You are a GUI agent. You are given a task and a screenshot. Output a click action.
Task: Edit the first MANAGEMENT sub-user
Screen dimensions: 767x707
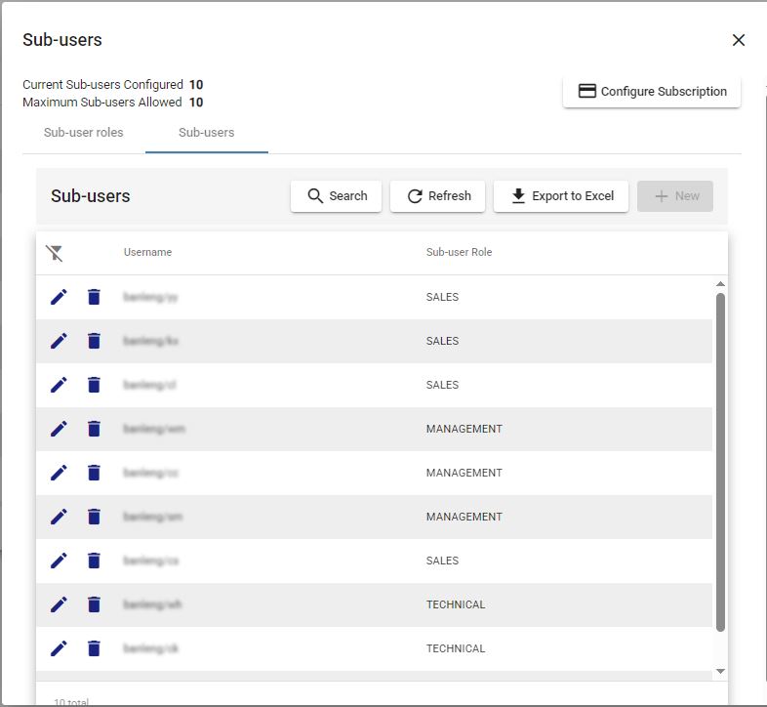(59, 429)
